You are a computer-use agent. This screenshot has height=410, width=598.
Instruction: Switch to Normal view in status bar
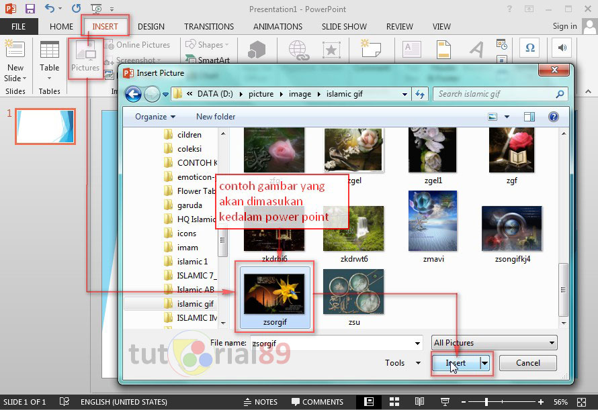click(x=369, y=402)
